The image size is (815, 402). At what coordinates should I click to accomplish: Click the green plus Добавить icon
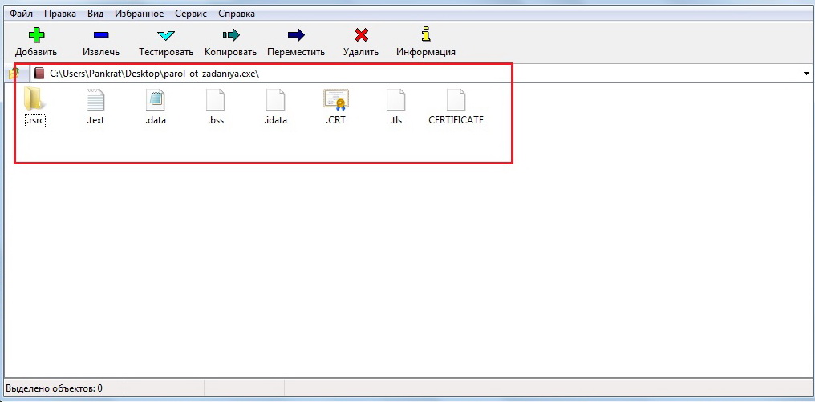pyautogui.click(x=36, y=35)
